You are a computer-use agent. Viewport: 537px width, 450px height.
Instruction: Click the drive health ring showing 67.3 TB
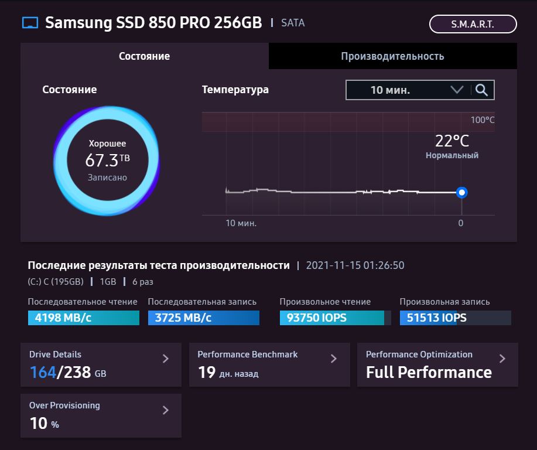pyautogui.click(x=107, y=160)
